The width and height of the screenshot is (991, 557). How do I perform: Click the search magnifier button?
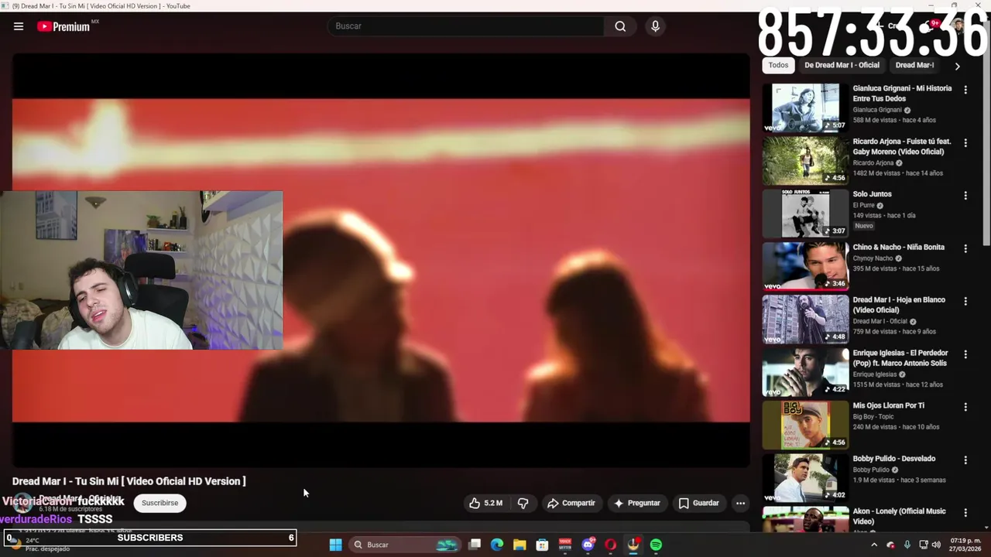[x=620, y=26]
